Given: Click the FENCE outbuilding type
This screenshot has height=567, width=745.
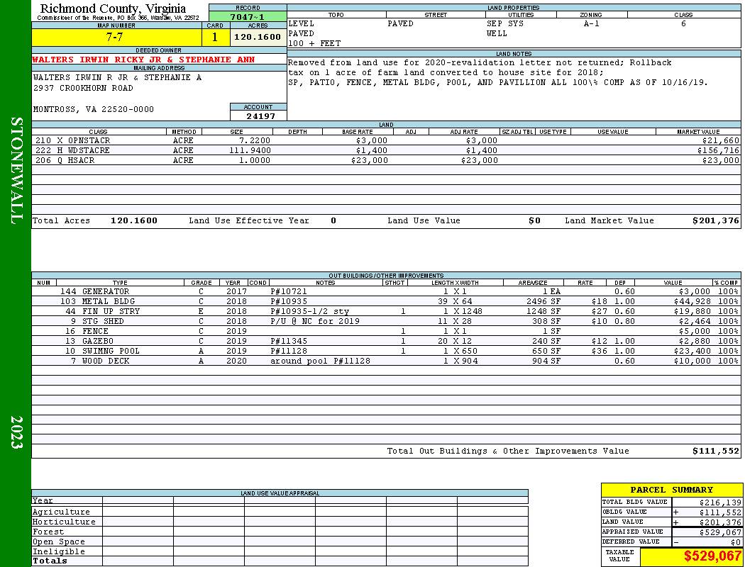Looking at the screenshot, I should pyautogui.click(x=95, y=331).
